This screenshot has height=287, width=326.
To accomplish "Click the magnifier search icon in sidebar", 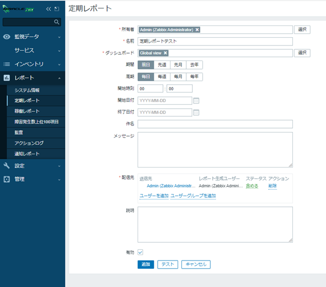I will click(x=57, y=22).
